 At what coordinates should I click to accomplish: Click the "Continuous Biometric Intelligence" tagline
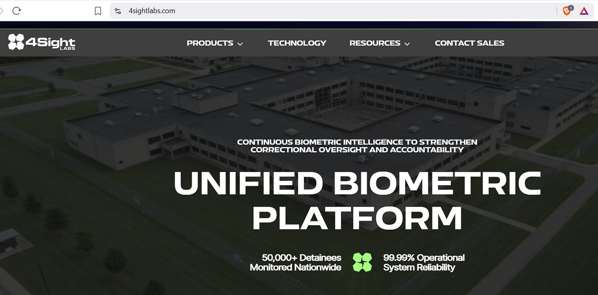[357, 146]
